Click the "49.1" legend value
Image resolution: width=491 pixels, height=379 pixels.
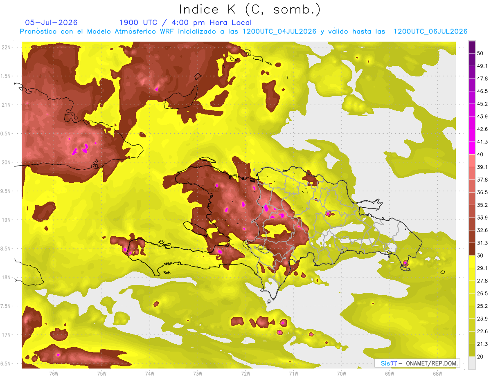[482, 66]
